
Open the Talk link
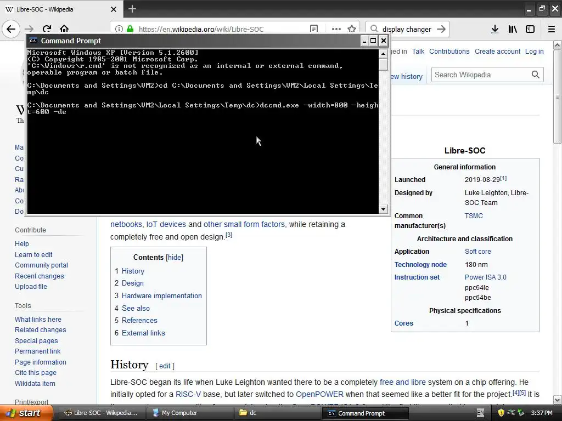[418, 51]
